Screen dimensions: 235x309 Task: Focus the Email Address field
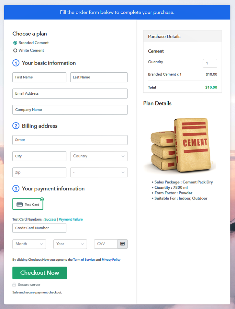click(70, 93)
